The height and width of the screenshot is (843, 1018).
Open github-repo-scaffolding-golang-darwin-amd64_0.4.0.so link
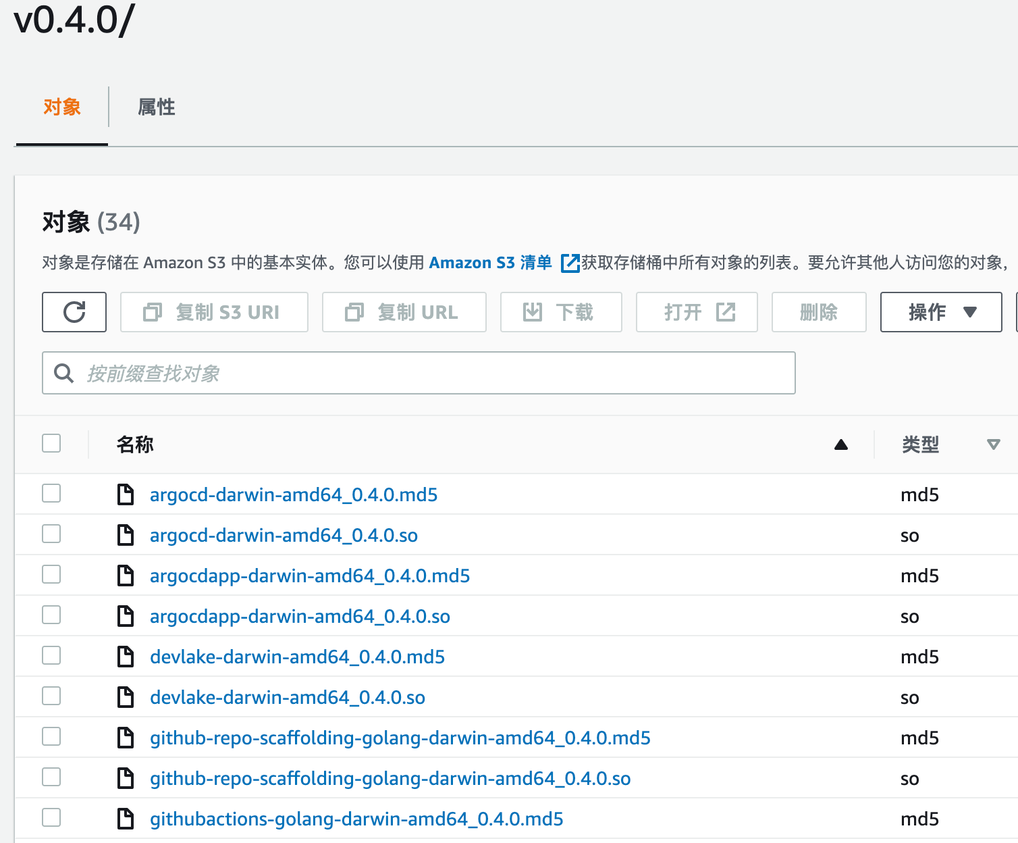[390, 779]
